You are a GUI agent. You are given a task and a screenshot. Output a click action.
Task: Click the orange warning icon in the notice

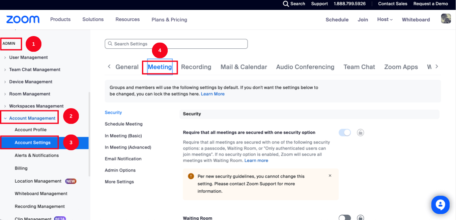click(191, 176)
